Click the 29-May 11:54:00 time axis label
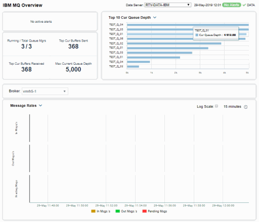 (x=136, y=205)
